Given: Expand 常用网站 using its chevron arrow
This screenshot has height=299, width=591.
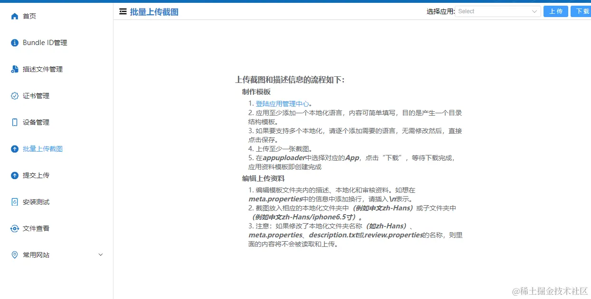Looking at the screenshot, I should [x=100, y=255].
